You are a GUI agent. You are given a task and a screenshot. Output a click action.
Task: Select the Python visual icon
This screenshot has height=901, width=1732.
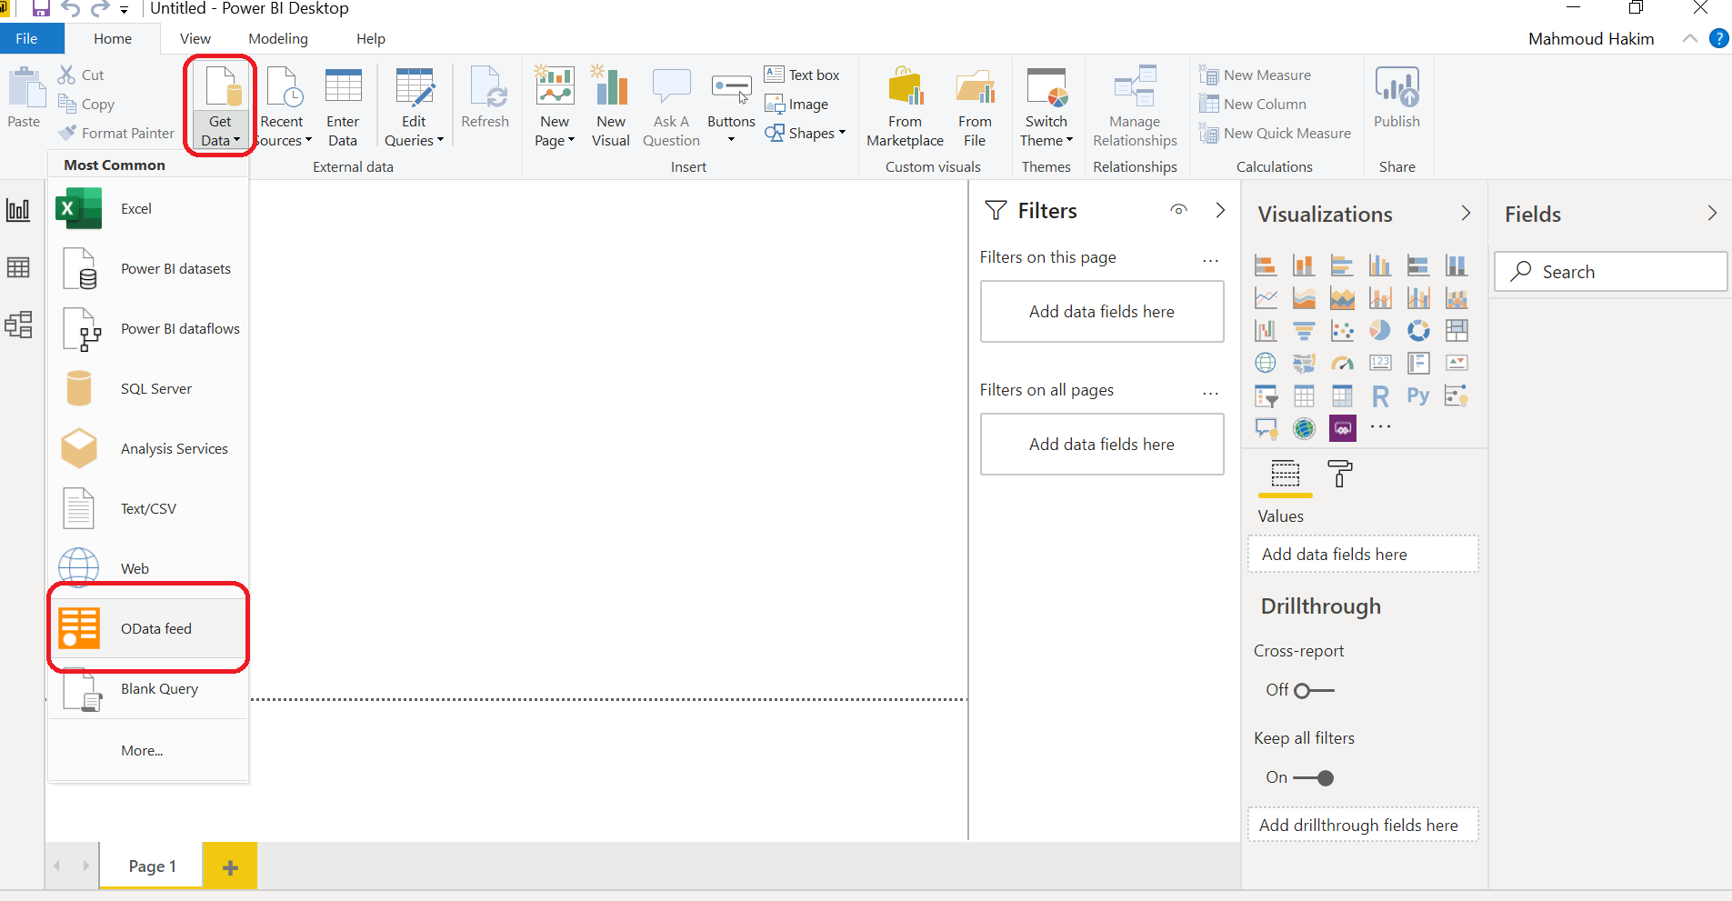(x=1418, y=395)
